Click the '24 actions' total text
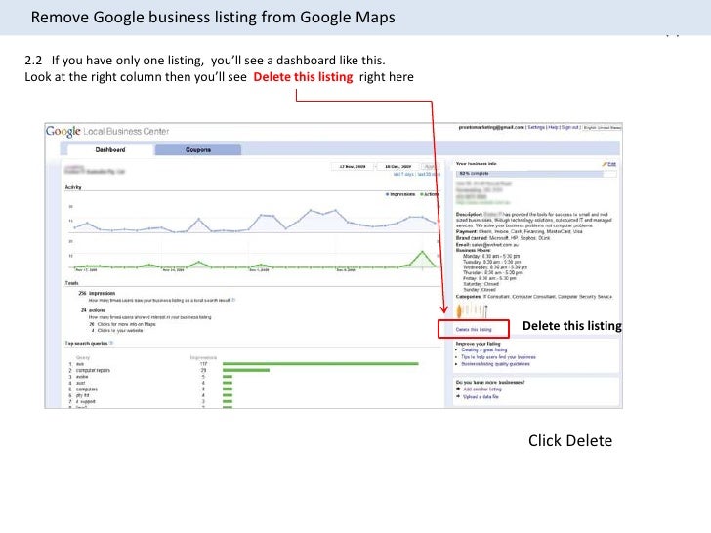This screenshot has width=711, height=533. [x=93, y=310]
